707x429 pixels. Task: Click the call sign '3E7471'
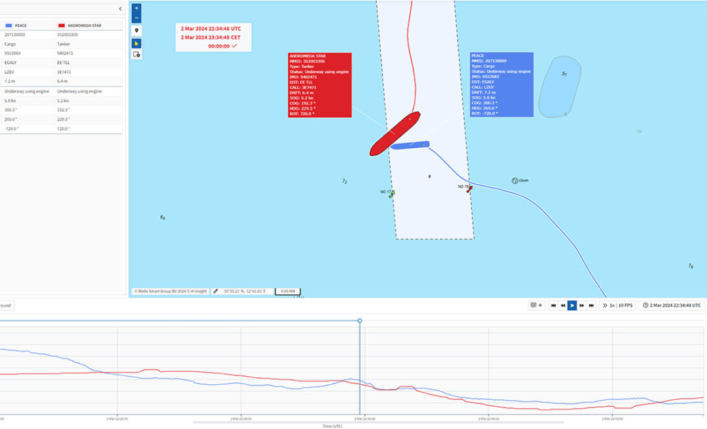[x=64, y=72]
